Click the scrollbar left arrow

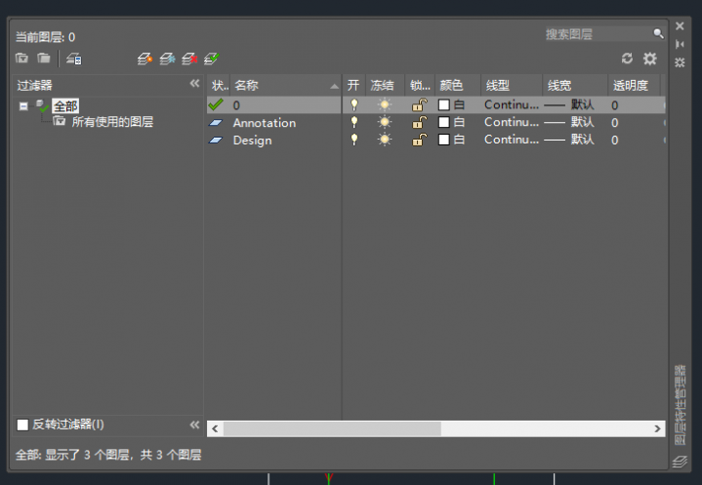click(216, 428)
